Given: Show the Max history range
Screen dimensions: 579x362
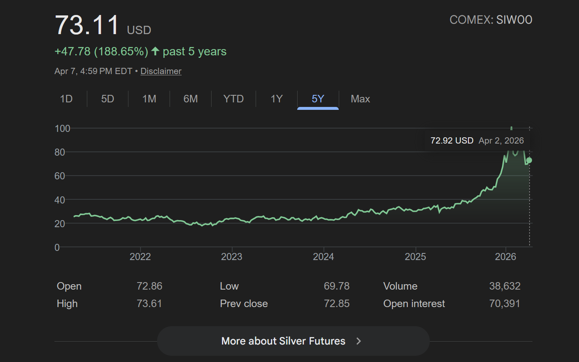Looking at the screenshot, I should point(360,99).
